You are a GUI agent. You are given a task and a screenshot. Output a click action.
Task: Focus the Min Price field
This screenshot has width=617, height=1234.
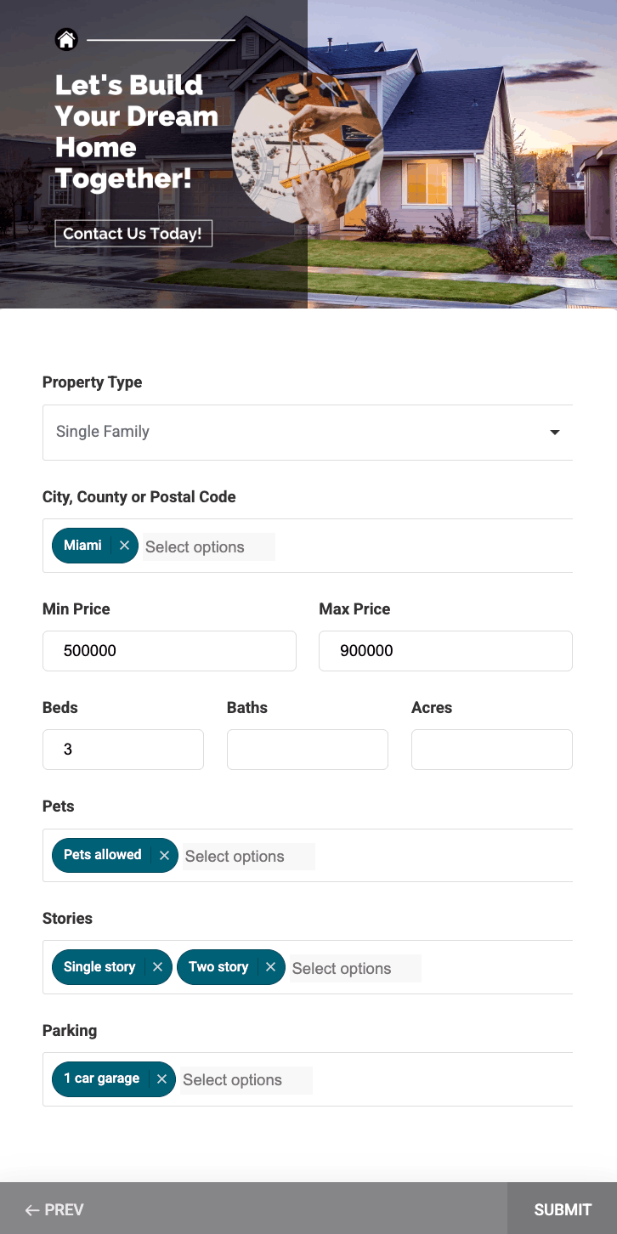[169, 651]
